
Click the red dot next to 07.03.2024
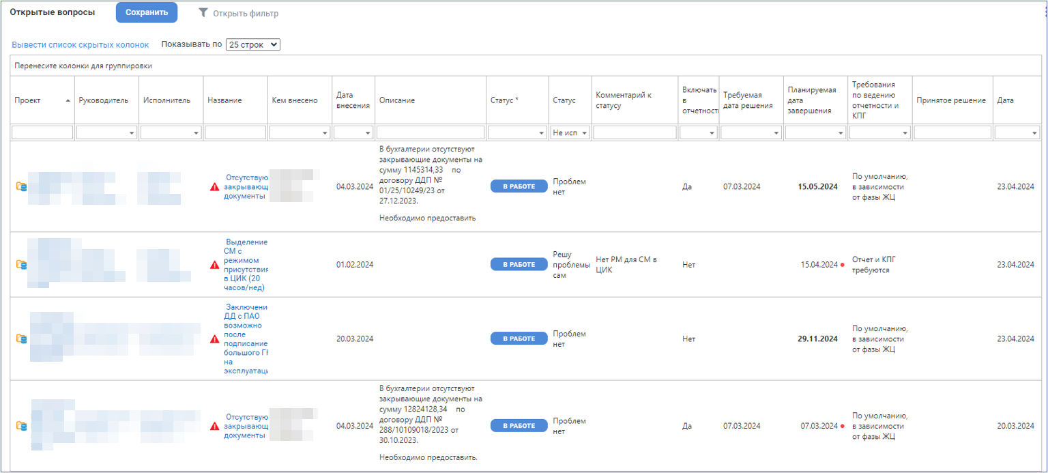[843, 427]
